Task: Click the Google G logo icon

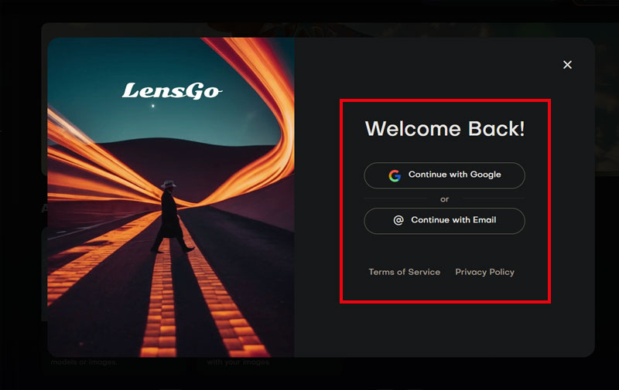Action: click(395, 175)
